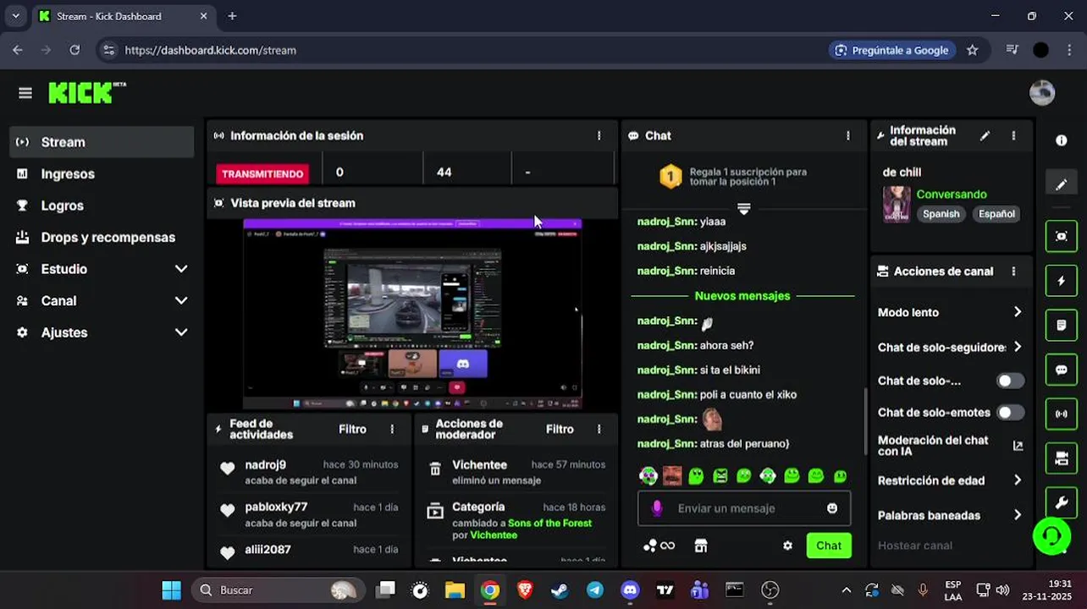Image resolution: width=1087 pixels, height=609 pixels.
Task: Open the Palabras baneadas options
Action: tap(950, 515)
